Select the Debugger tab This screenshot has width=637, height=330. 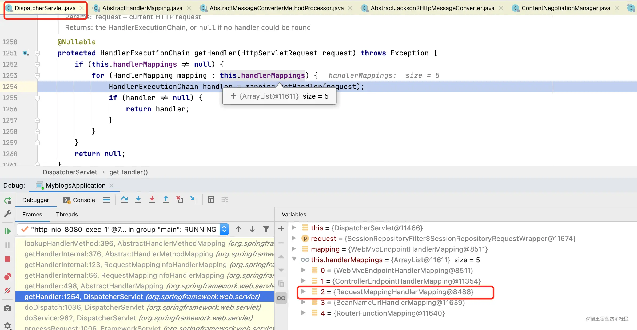coord(36,200)
